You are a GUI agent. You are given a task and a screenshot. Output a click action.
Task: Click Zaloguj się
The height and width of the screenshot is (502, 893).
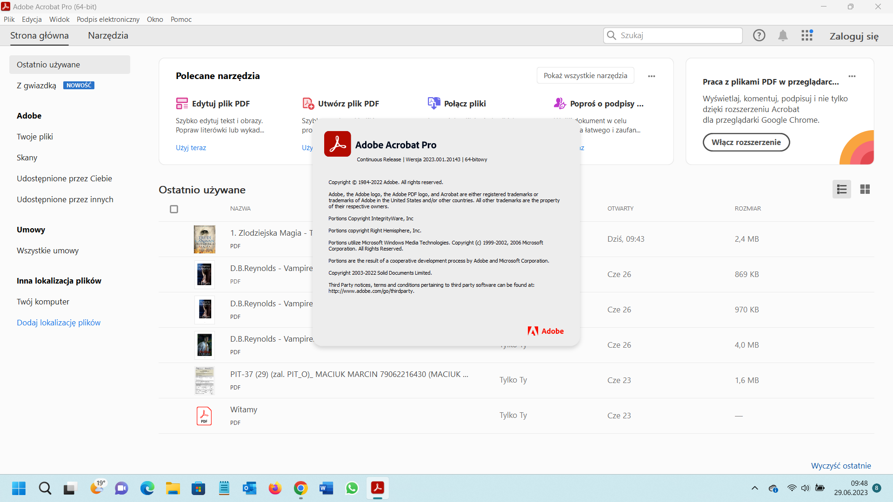[x=854, y=36]
